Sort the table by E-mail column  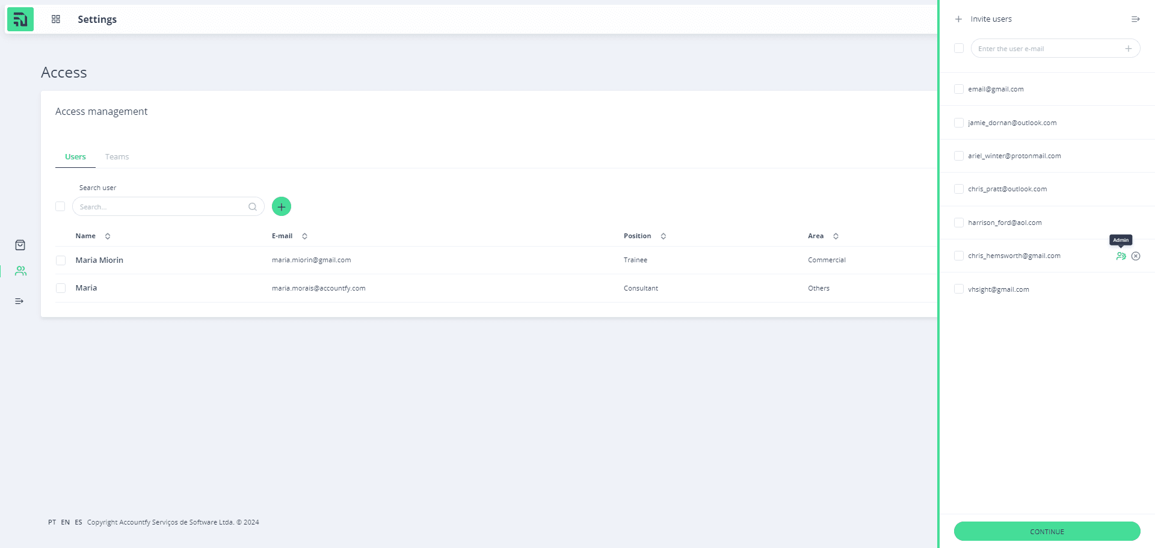coord(305,236)
